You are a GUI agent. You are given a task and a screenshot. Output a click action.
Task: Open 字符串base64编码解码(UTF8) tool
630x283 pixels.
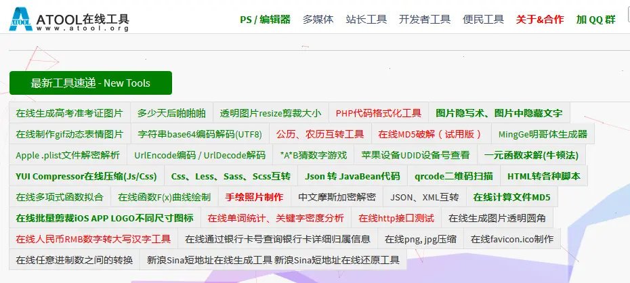point(200,133)
